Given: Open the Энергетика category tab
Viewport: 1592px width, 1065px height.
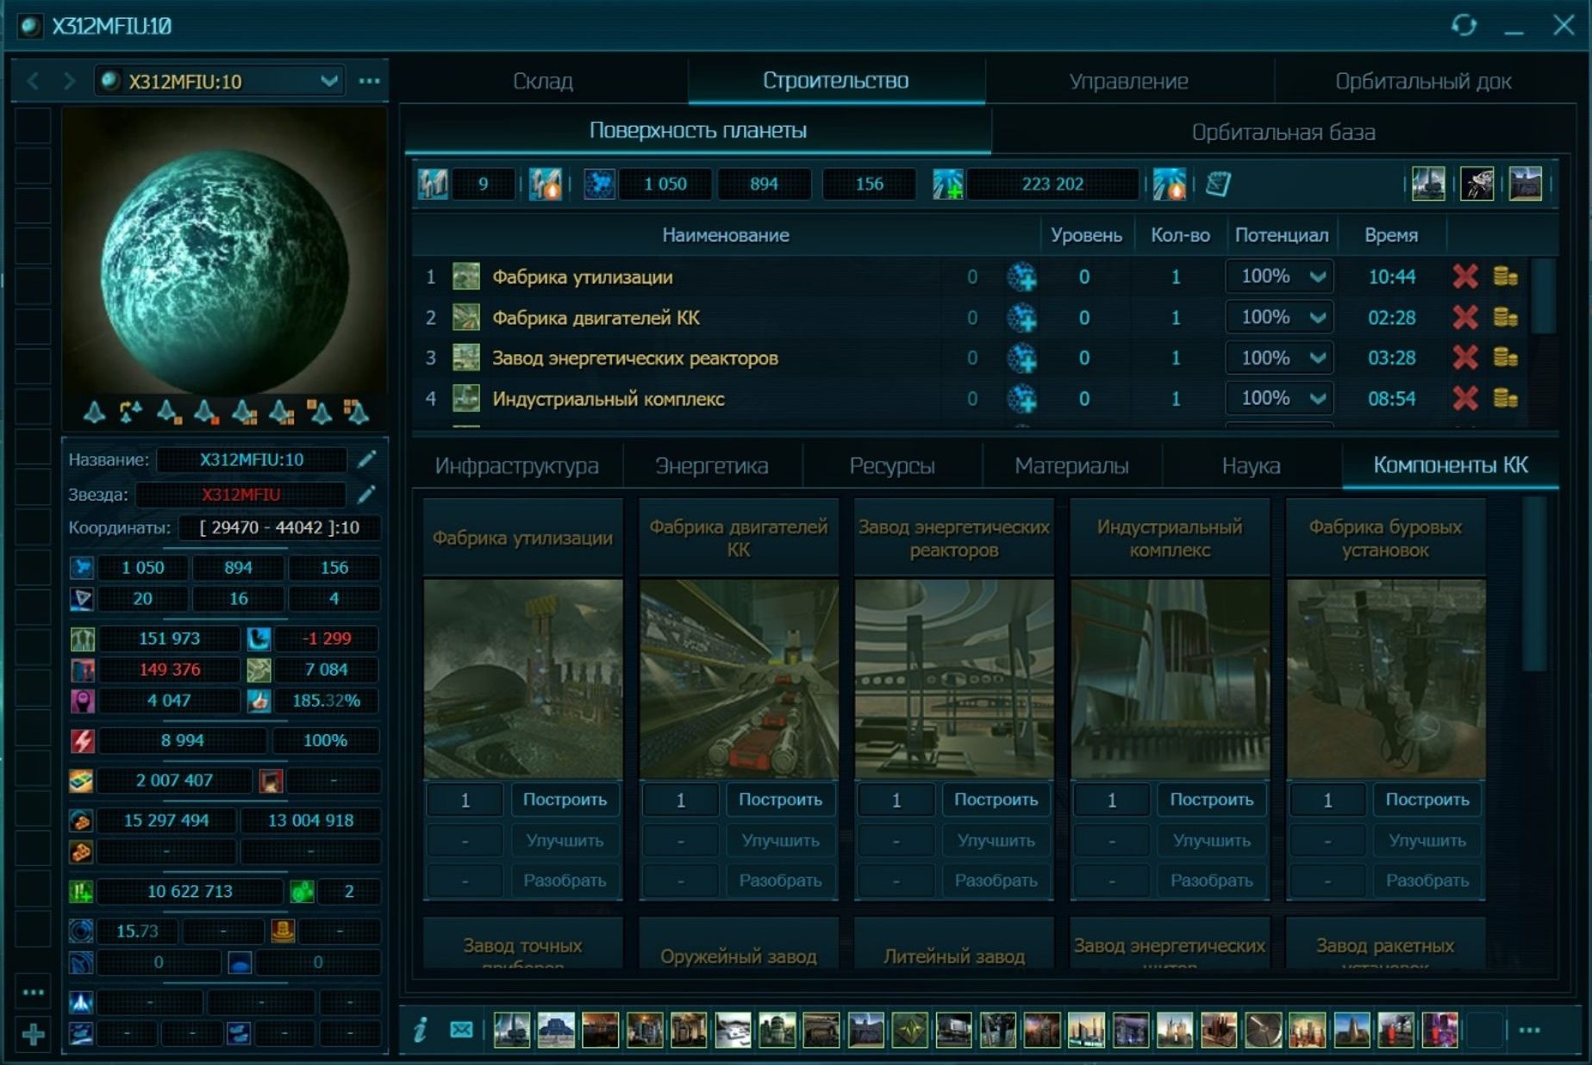Looking at the screenshot, I should pos(711,465).
